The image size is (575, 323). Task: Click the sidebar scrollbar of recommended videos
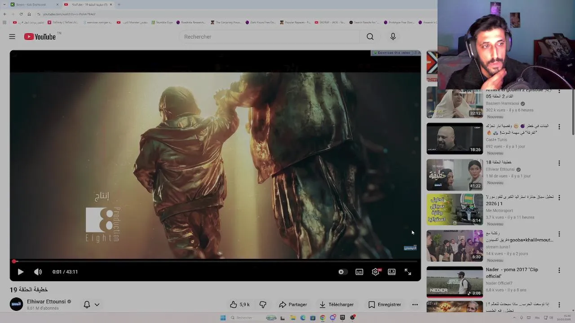(x=573, y=111)
